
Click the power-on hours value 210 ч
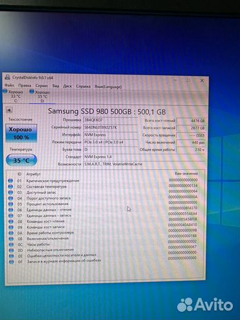tap(191, 149)
